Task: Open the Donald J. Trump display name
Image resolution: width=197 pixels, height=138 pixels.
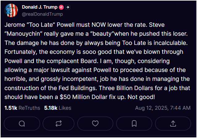Action: point(40,7)
